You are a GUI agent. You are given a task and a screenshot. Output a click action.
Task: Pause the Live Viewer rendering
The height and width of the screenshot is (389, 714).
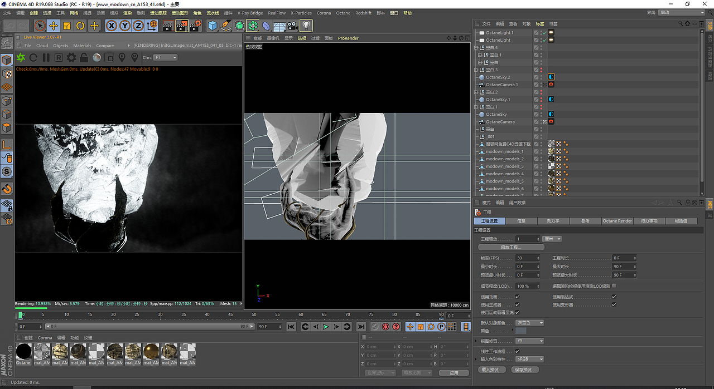(46, 57)
